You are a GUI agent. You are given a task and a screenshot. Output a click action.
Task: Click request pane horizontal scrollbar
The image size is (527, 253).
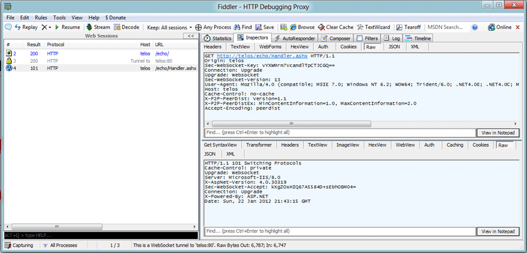click(291, 124)
